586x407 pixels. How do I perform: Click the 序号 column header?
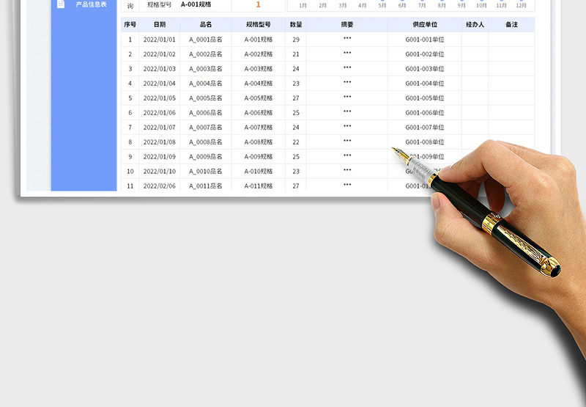click(130, 25)
